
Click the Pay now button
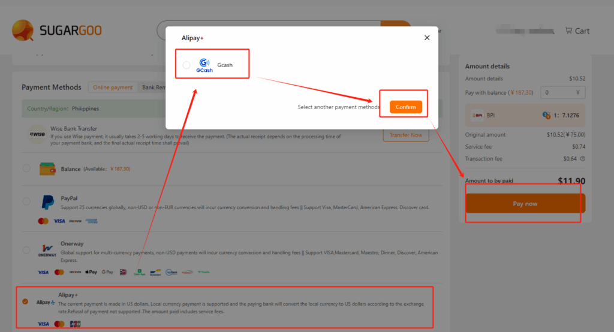click(525, 204)
